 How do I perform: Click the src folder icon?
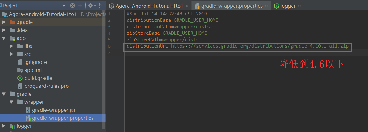(x=20, y=54)
